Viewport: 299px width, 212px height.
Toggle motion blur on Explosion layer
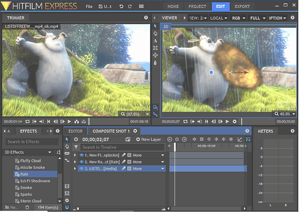coord(124,155)
